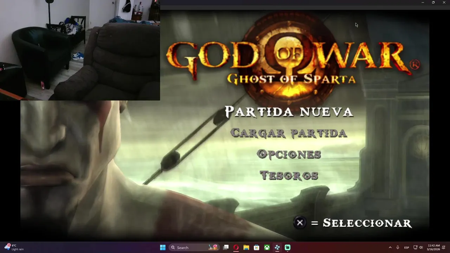Open File Explorer from taskbar
450x253 pixels.
pos(246,247)
